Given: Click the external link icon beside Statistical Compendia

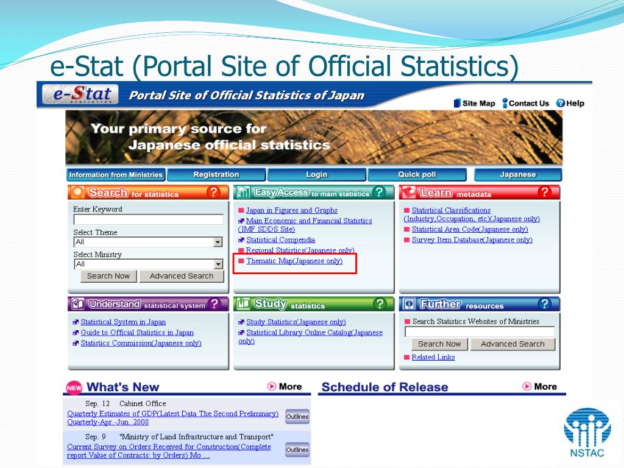Looking at the screenshot, I should coord(241,240).
